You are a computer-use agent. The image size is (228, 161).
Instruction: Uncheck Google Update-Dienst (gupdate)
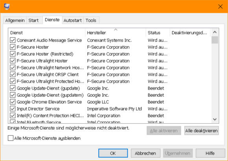13,88
